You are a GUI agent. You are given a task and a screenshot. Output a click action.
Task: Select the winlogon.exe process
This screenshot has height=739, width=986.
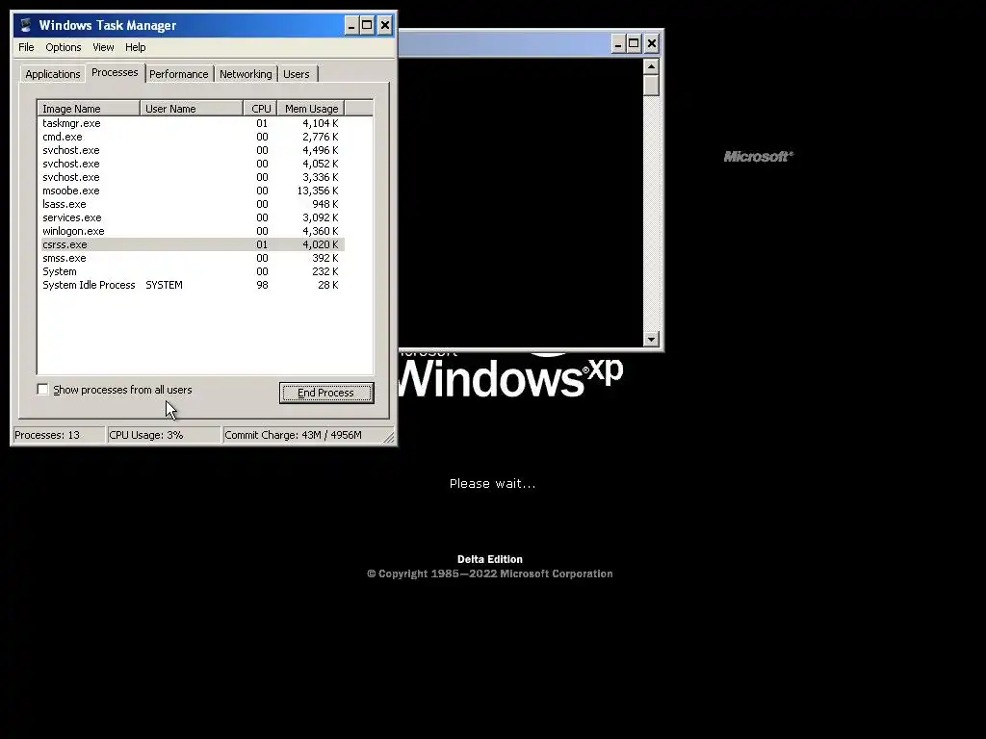(193, 231)
